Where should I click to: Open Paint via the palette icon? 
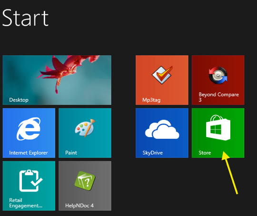pyautogui.click(x=85, y=128)
